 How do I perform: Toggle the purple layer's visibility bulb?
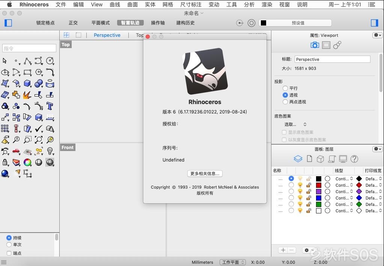point(300,192)
